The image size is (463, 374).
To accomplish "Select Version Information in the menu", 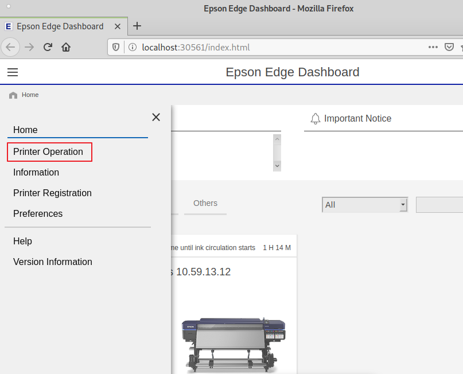I will [52, 262].
